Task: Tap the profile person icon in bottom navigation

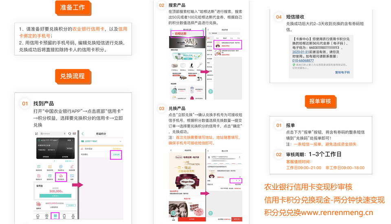Action: point(73,216)
